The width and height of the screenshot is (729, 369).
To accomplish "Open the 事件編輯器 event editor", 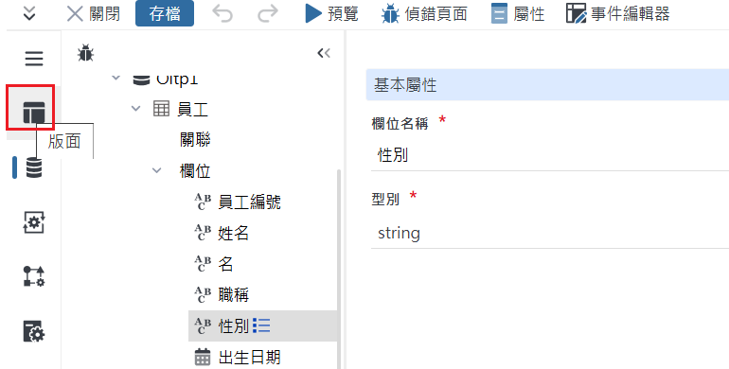I will pyautogui.click(x=618, y=14).
